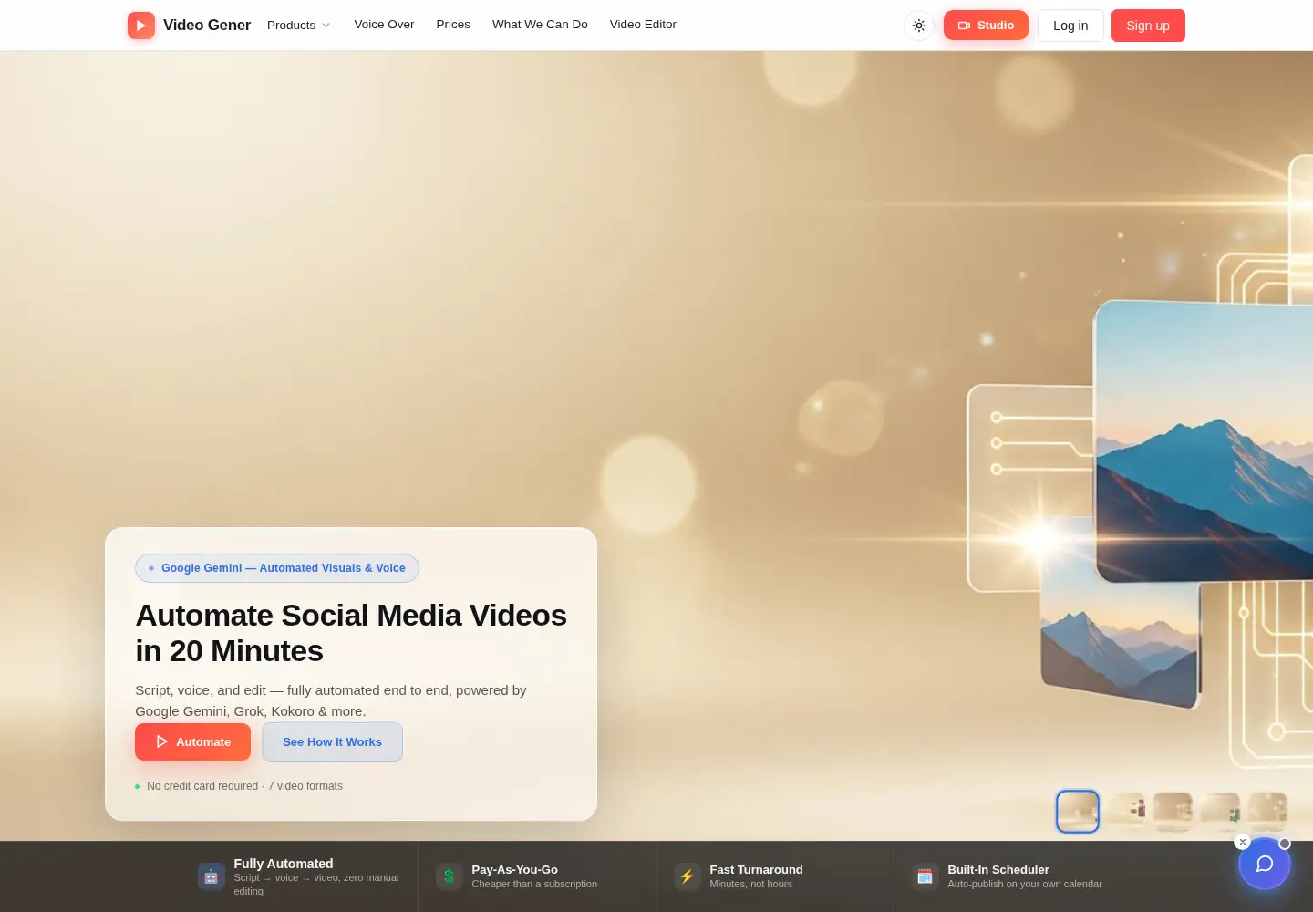This screenshot has height=912, width=1313.
Task: Click "Minutes, not hours" text
Action: coord(751,884)
